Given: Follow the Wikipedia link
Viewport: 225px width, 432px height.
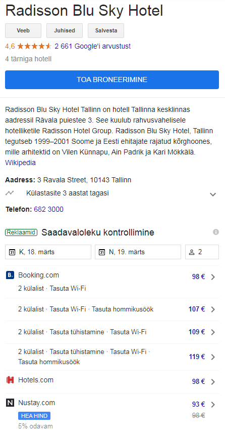Looking at the screenshot, I should [20, 163].
